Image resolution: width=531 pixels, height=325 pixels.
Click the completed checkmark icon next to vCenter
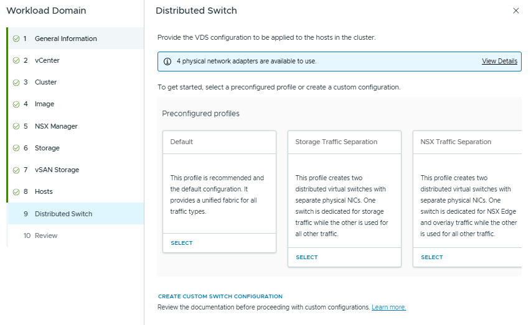16,60
